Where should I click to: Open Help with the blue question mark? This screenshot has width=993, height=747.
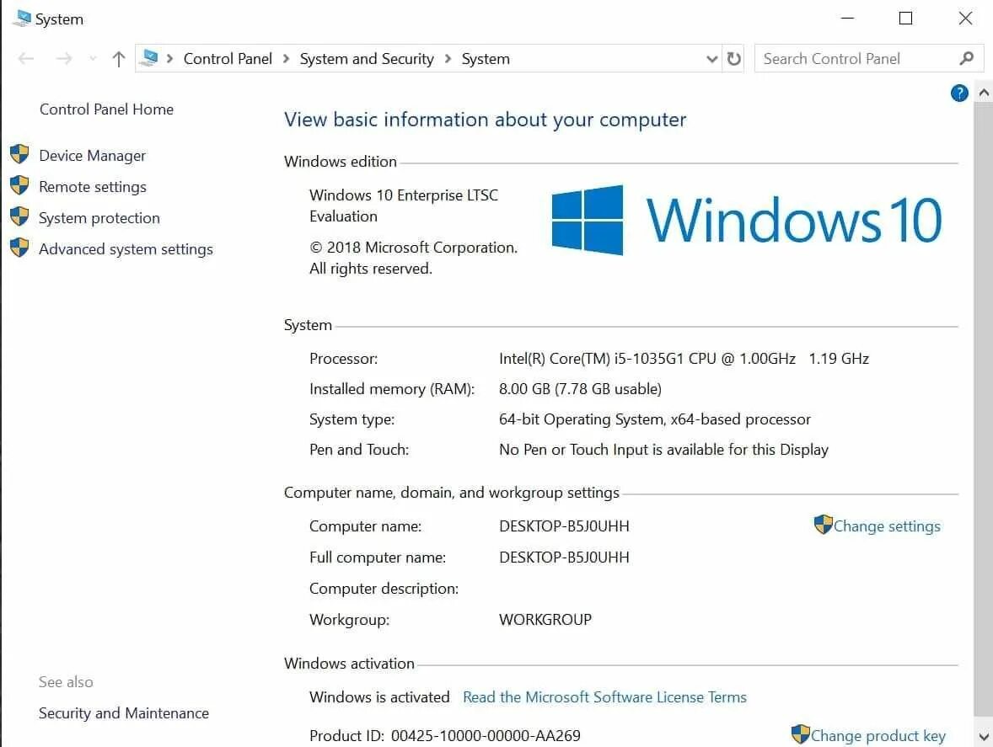pos(958,93)
